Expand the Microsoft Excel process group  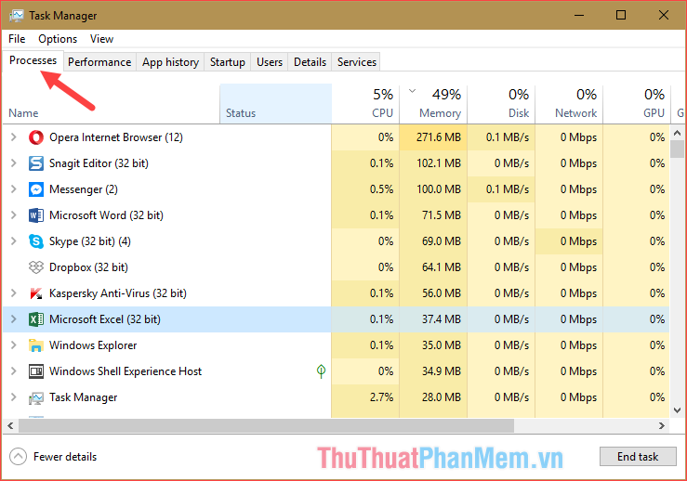pyautogui.click(x=14, y=319)
